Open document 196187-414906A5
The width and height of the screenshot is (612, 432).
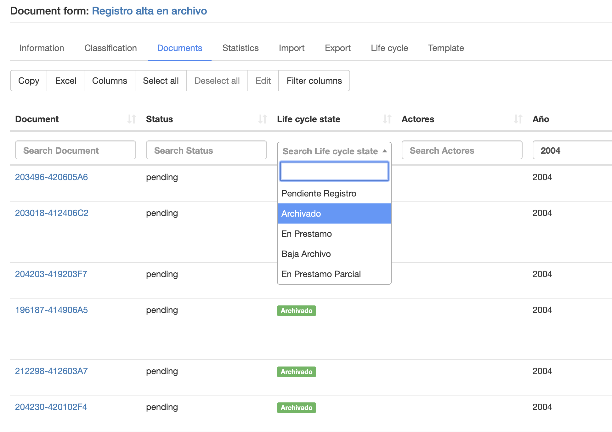click(51, 310)
